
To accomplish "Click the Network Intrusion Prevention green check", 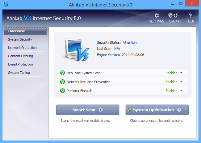I will tap(62, 82).
